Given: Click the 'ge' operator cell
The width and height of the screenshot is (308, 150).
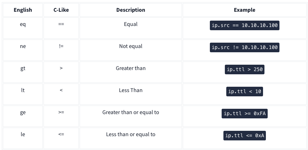Looking at the screenshot, I should 23,112.
